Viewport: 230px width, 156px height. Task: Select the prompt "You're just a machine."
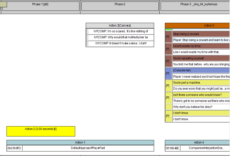coord(201,83)
